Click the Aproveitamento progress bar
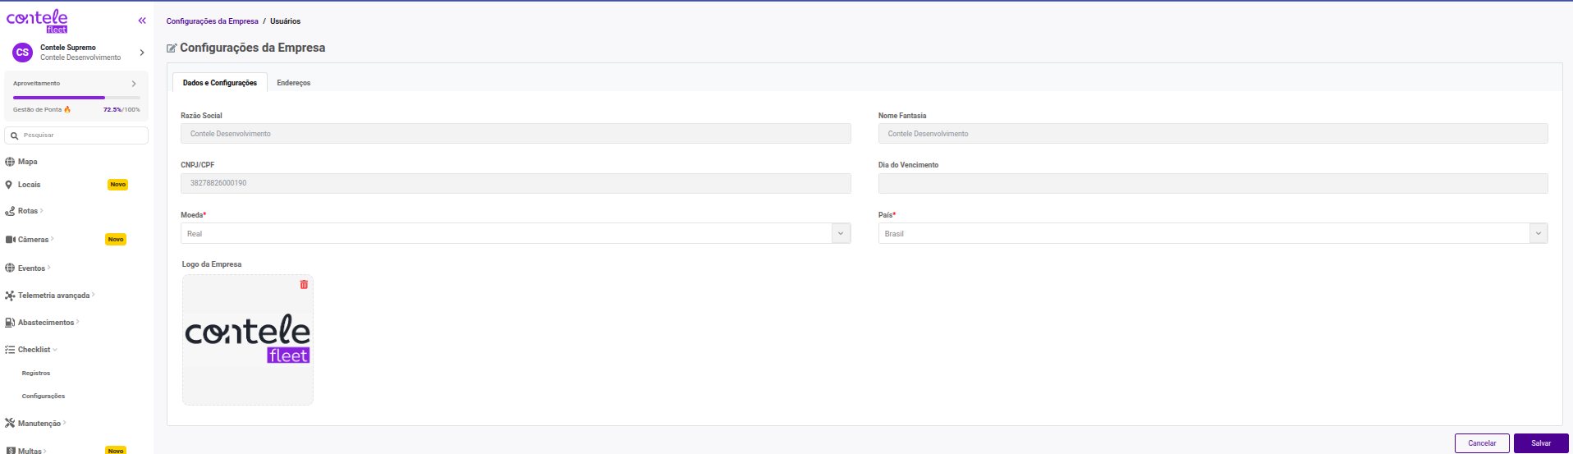This screenshot has width=1573, height=454. tap(76, 98)
